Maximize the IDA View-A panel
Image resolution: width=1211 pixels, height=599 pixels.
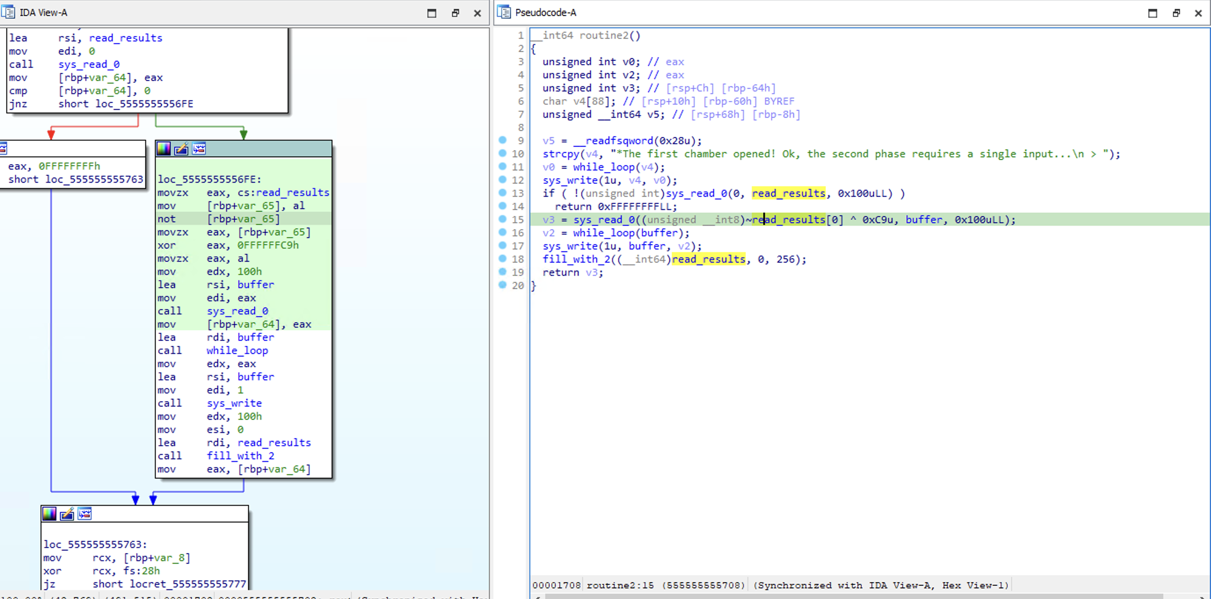click(431, 13)
